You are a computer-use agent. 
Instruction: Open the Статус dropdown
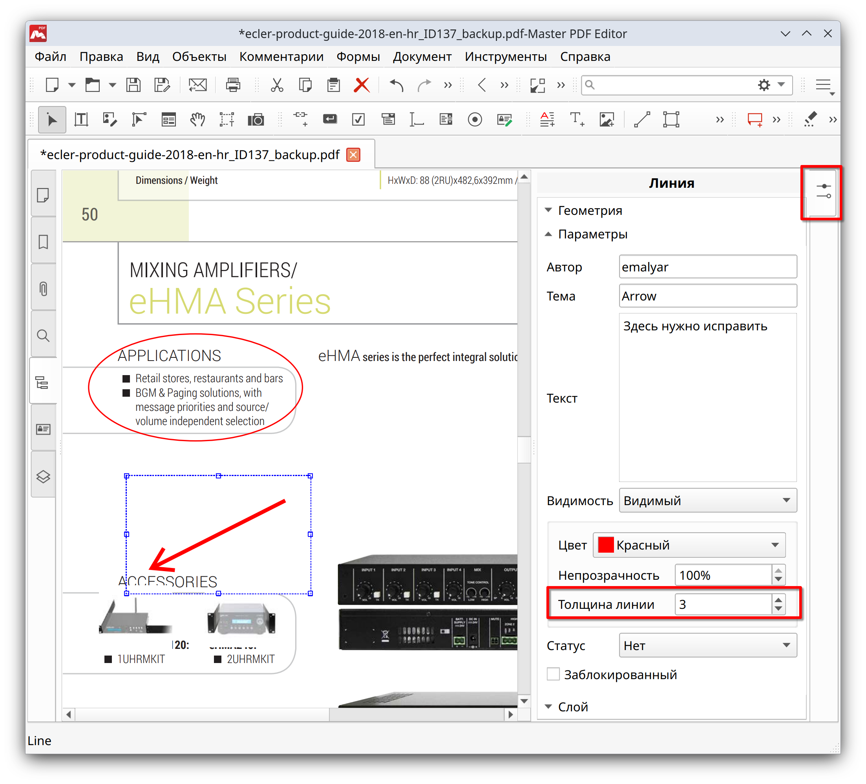click(707, 645)
